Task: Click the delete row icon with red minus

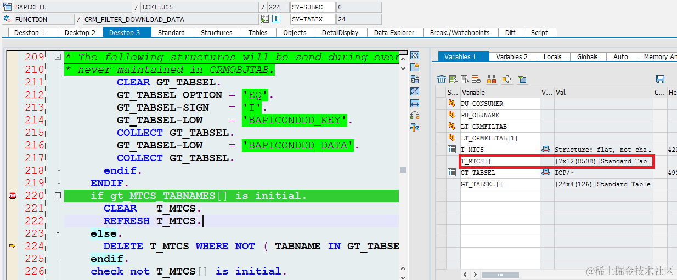Action: coord(476,79)
